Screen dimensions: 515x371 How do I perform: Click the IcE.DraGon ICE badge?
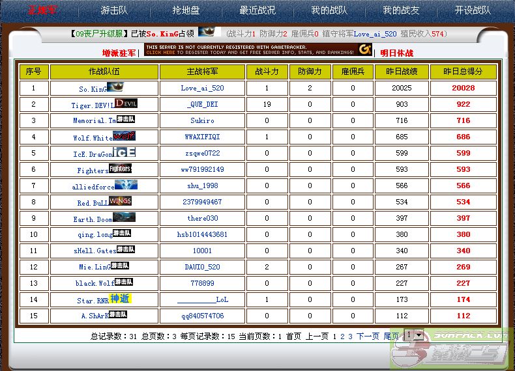[124, 152]
